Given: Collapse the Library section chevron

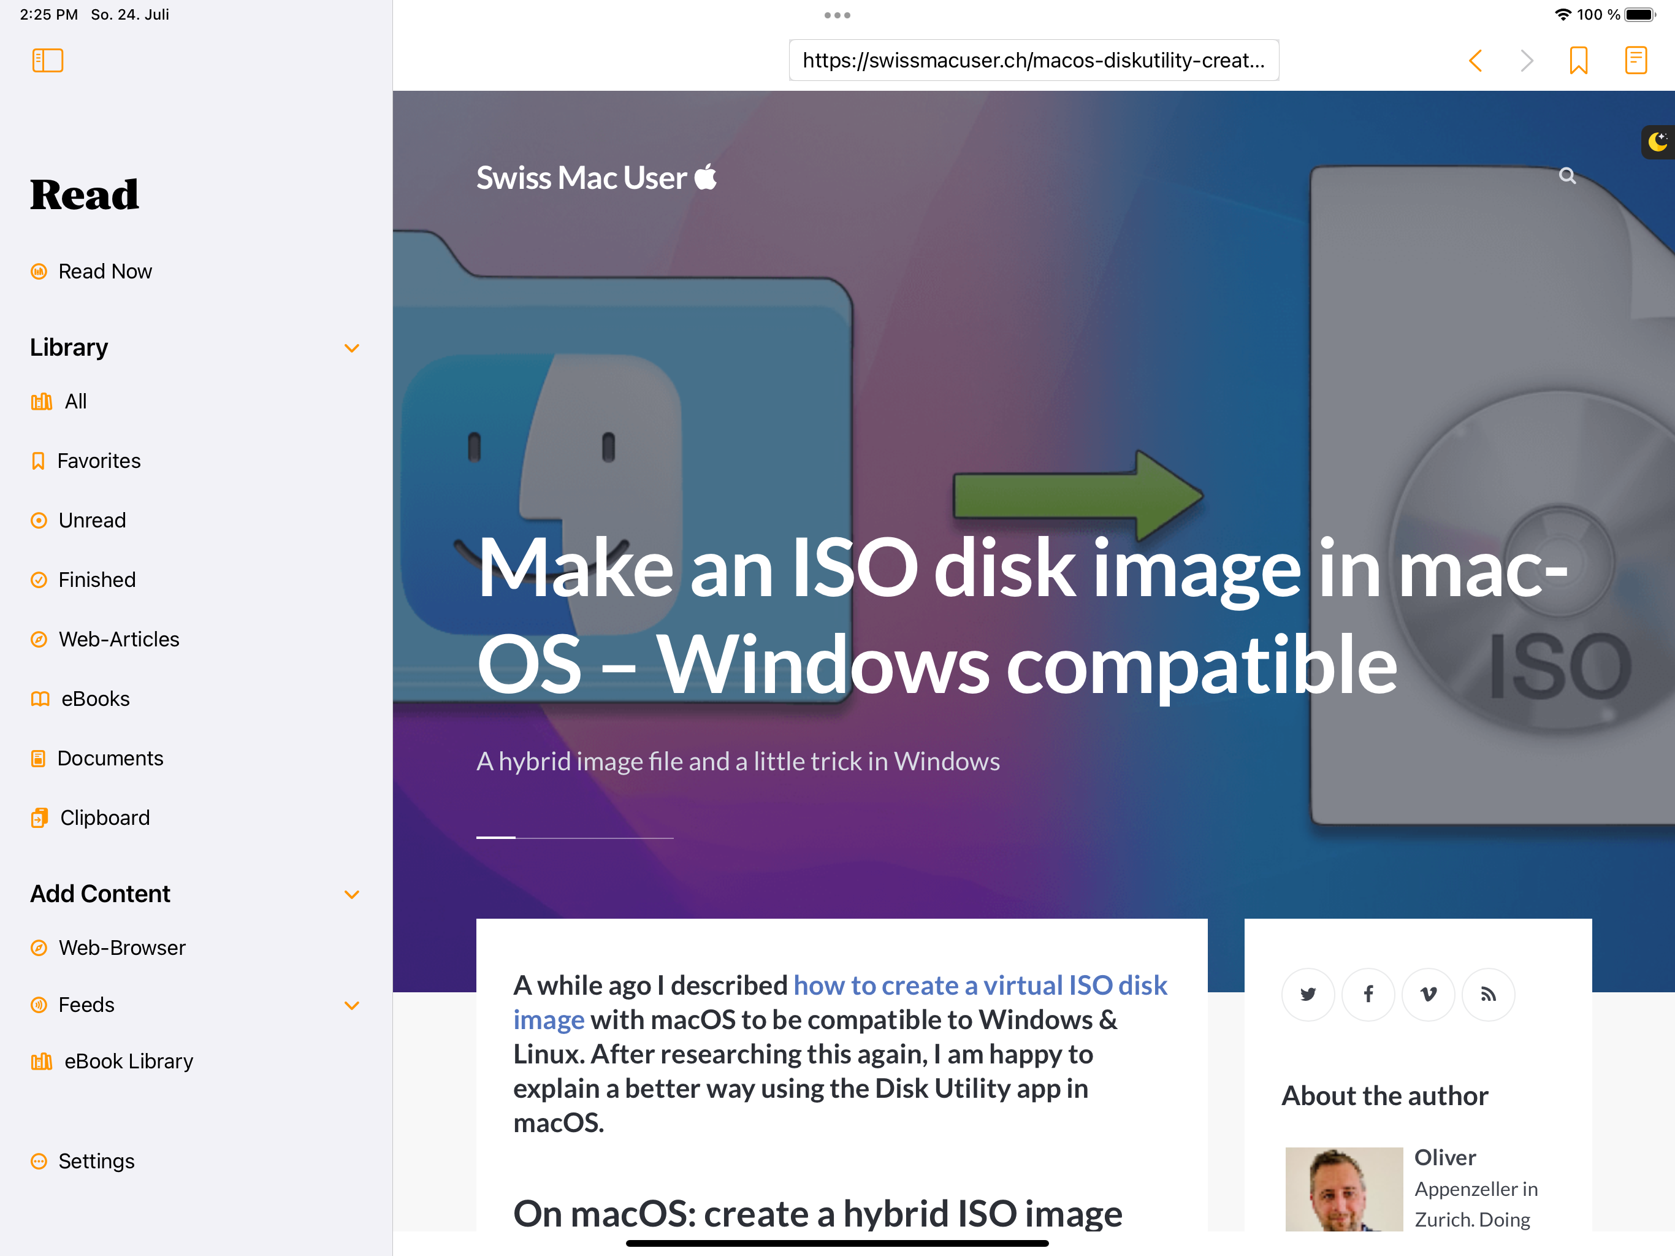Looking at the screenshot, I should pos(351,348).
